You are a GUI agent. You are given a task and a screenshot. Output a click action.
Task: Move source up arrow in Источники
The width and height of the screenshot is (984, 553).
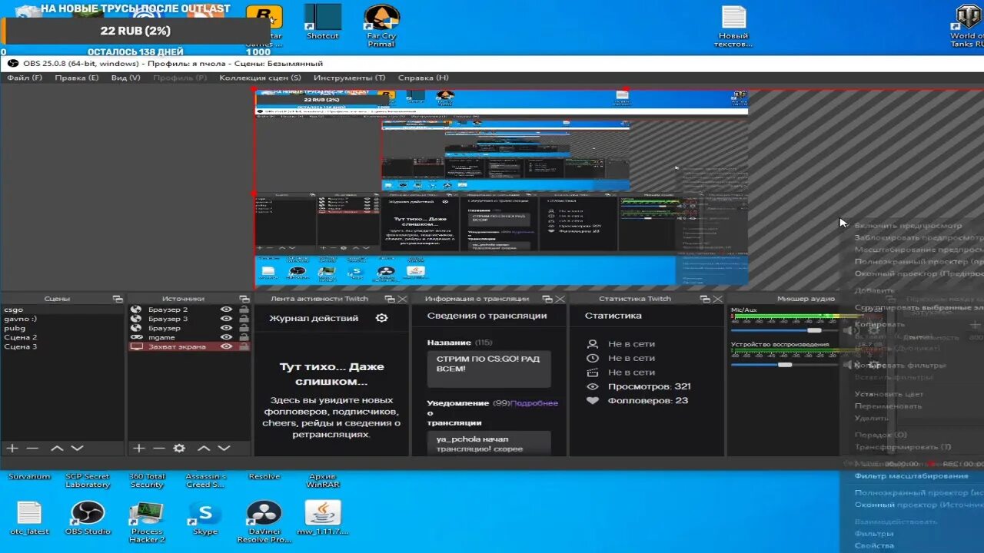coord(204,448)
